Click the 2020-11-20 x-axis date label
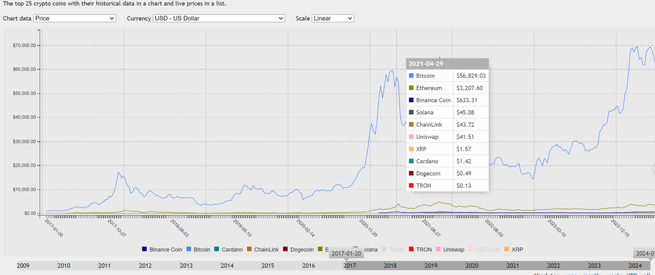Image resolution: width=655 pixels, height=275 pixels. click(x=367, y=228)
